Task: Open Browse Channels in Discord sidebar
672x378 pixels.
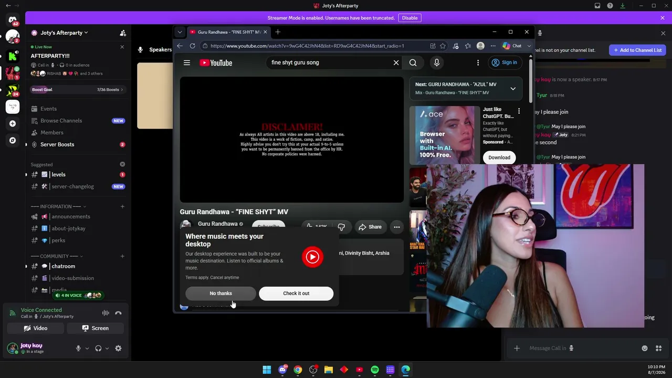Action: point(78,121)
